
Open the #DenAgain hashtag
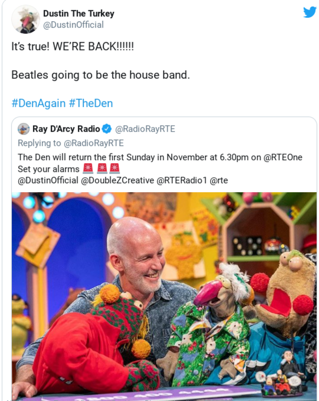pyautogui.click(x=38, y=103)
